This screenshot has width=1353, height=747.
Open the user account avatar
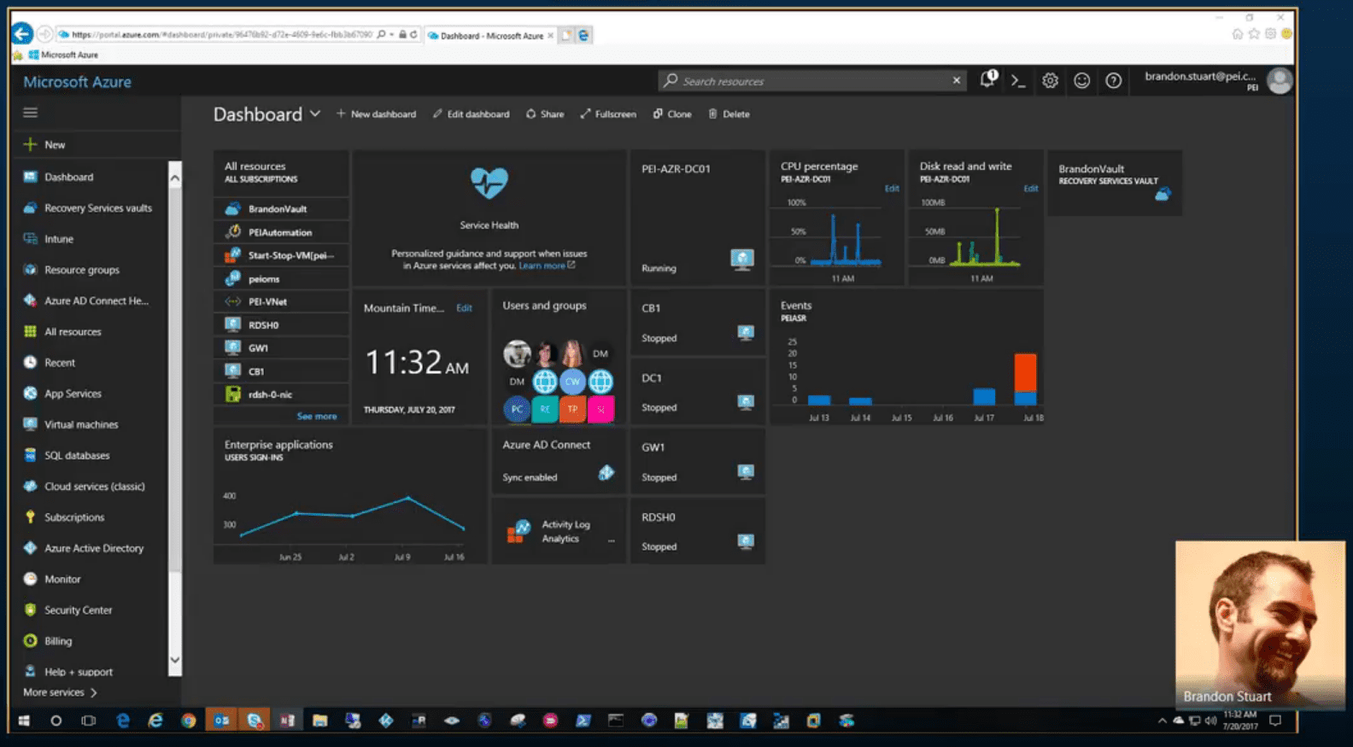[1280, 81]
